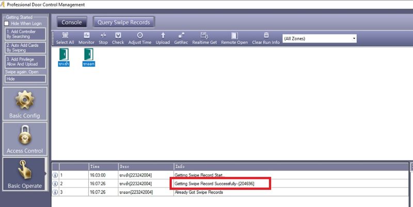413x207 pixels.
Task: Trigger Remote Open door icon
Action: [234, 36]
